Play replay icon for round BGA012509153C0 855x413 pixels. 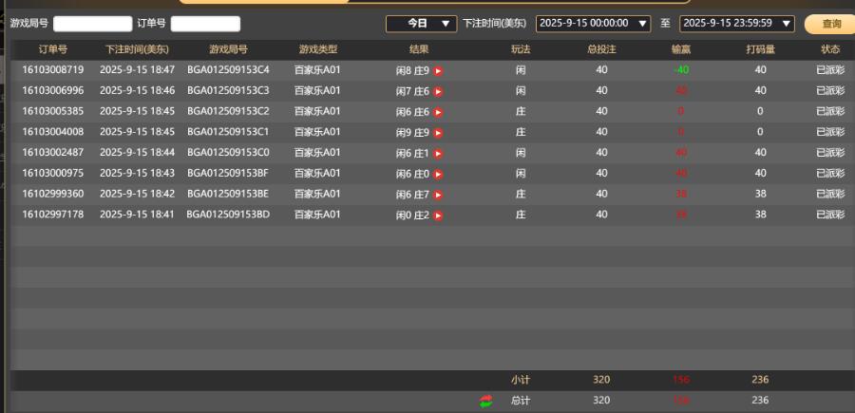click(438, 153)
